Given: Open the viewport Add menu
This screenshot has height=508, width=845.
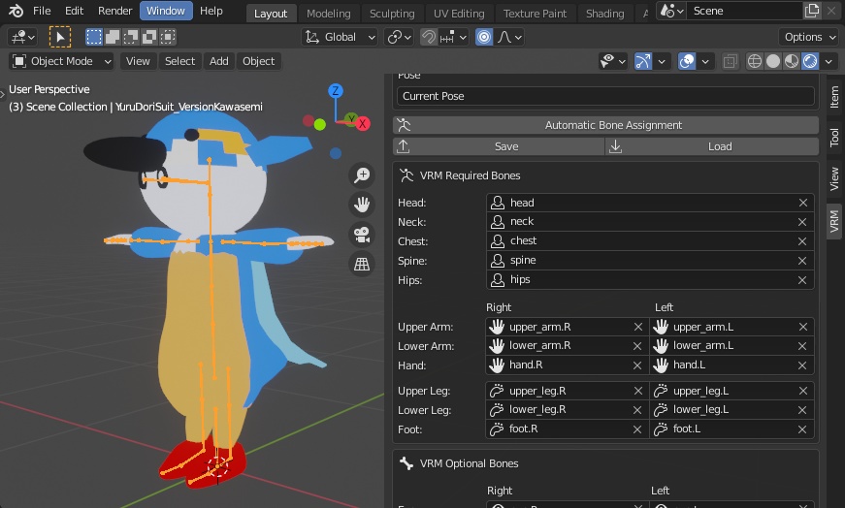Looking at the screenshot, I should [219, 61].
